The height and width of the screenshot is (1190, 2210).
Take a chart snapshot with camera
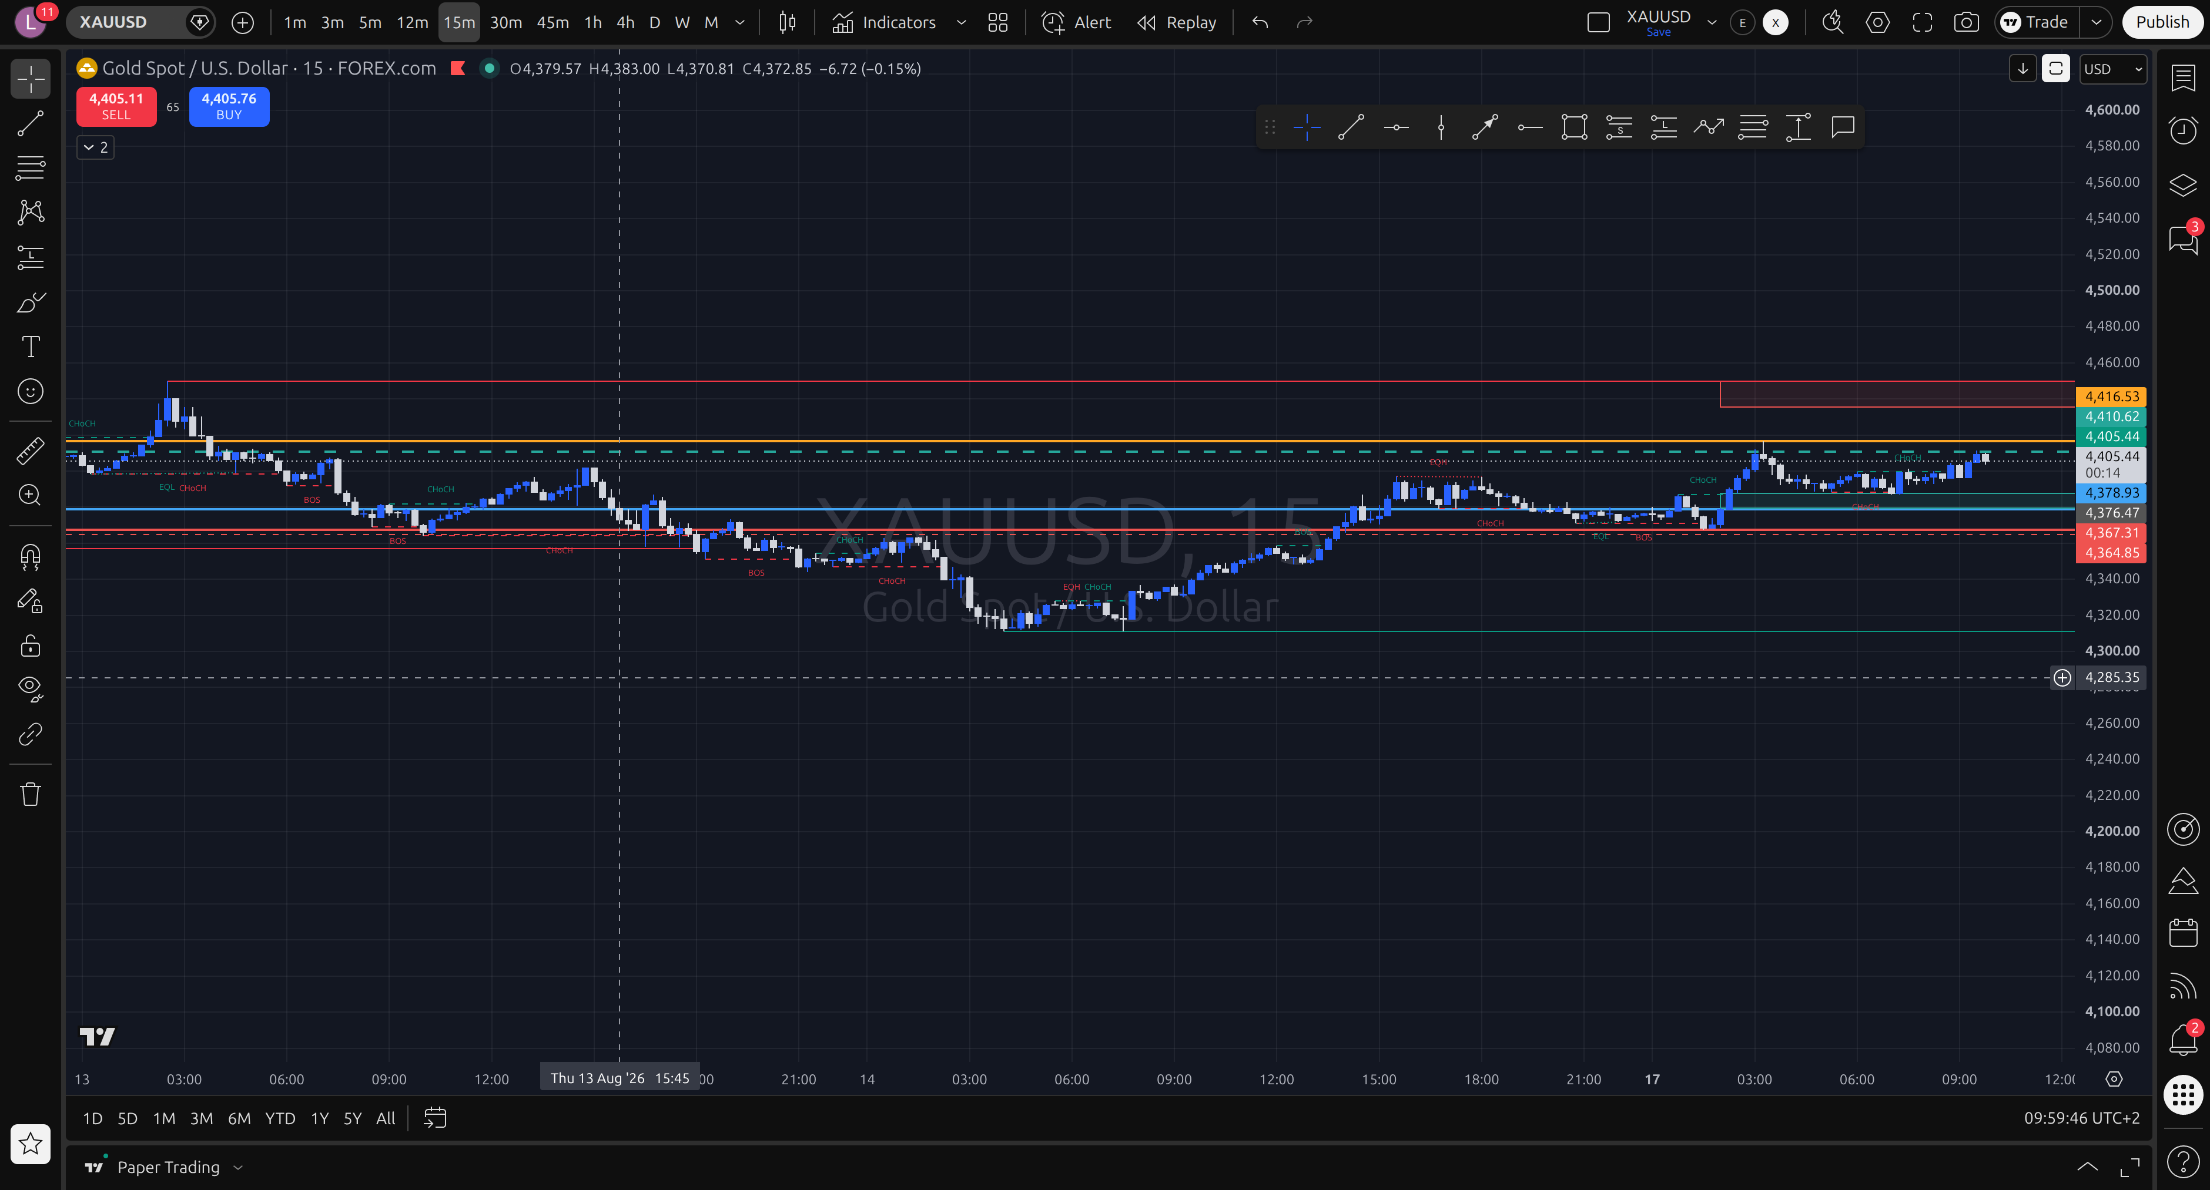[1966, 22]
